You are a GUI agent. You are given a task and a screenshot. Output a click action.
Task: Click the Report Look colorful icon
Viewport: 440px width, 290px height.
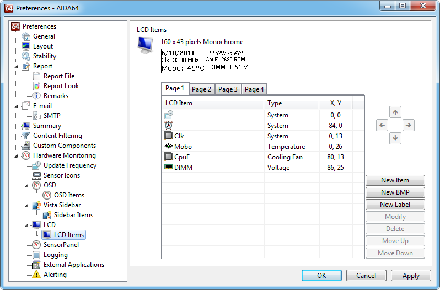(36, 86)
